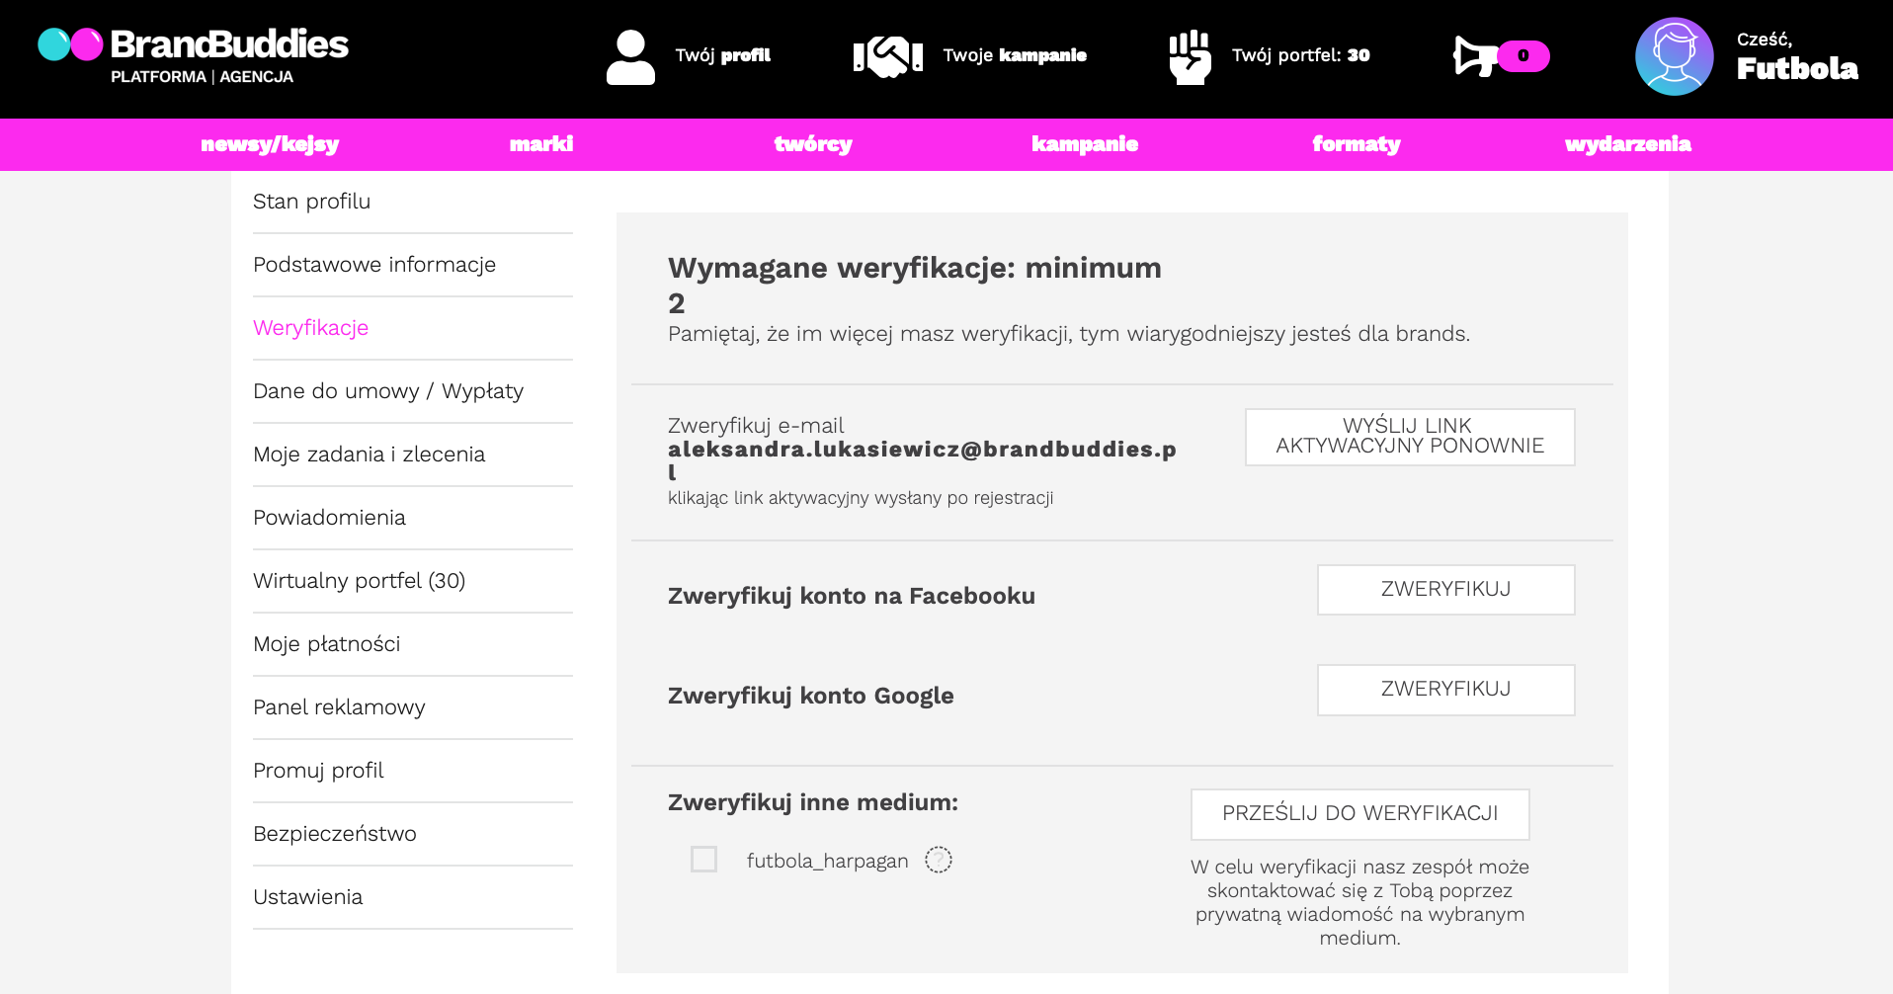Select Ustawienia from the sidebar menu
This screenshot has height=994, width=1893.
pyautogui.click(x=307, y=897)
